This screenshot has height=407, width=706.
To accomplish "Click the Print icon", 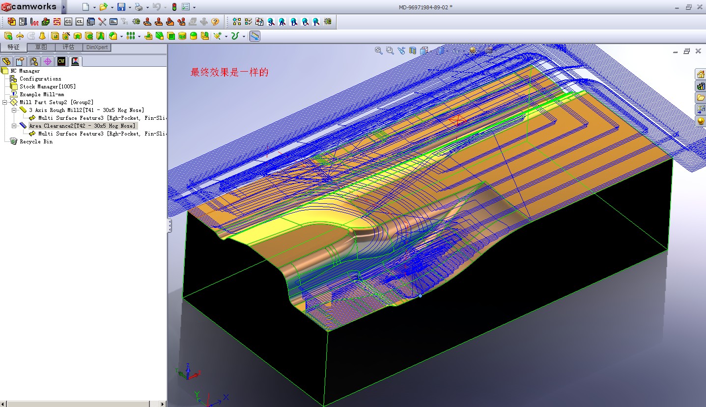I will pos(139,7).
